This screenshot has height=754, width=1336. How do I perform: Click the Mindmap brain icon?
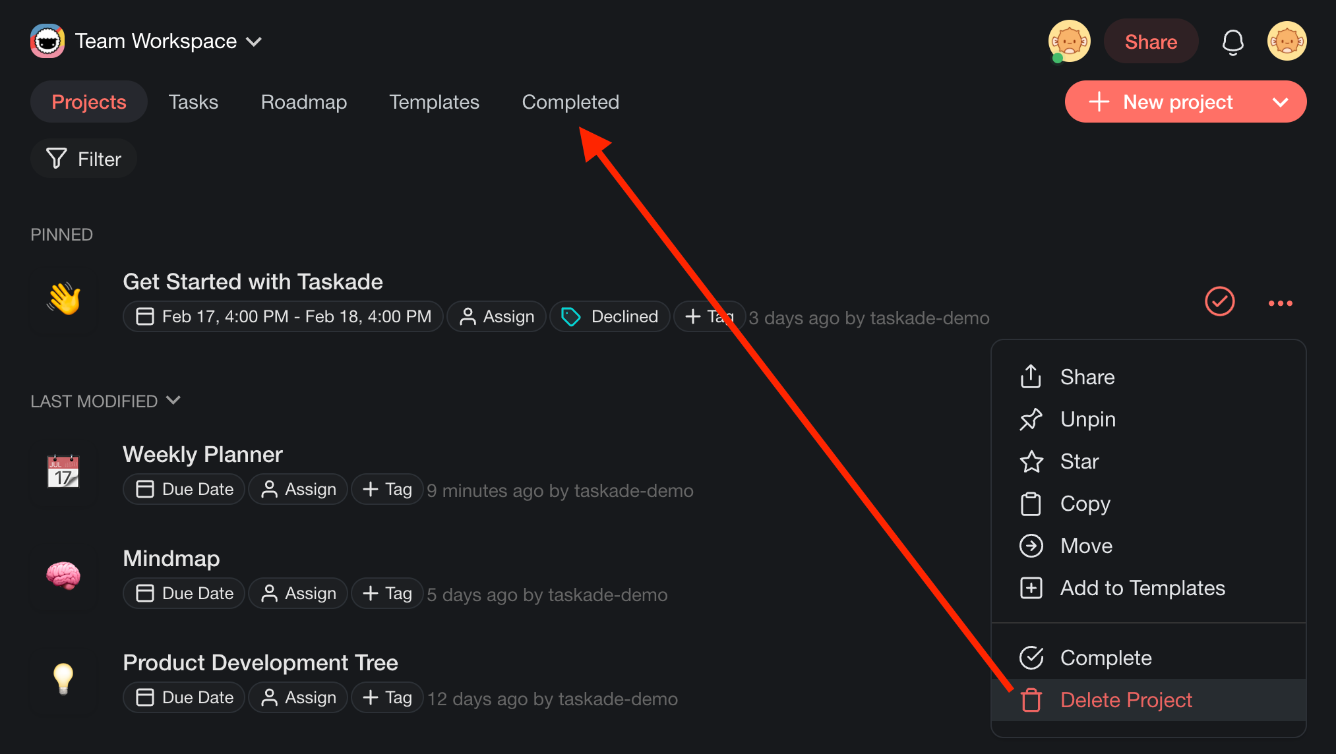[63, 576]
